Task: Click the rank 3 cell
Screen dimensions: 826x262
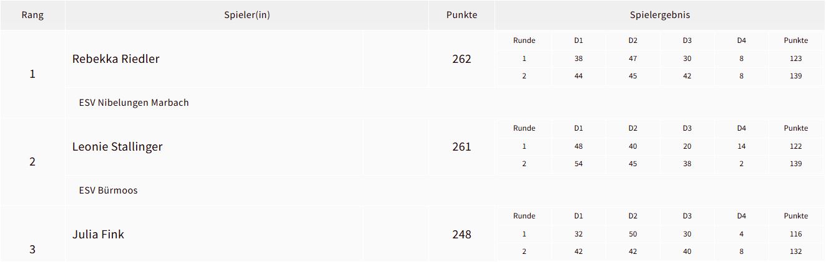Action: click(x=32, y=250)
